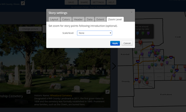Viewport: 186px width, 112px height.
Task: Open the SHARE option in top bar
Action: [x=84, y=2]
